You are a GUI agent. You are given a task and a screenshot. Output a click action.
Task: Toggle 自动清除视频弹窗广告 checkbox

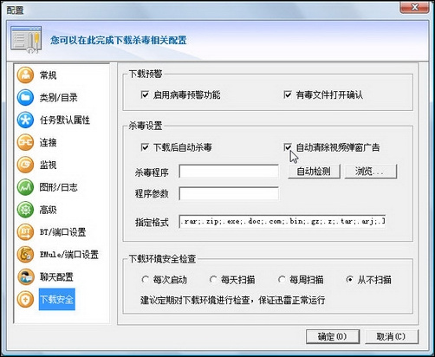[288, 147]
